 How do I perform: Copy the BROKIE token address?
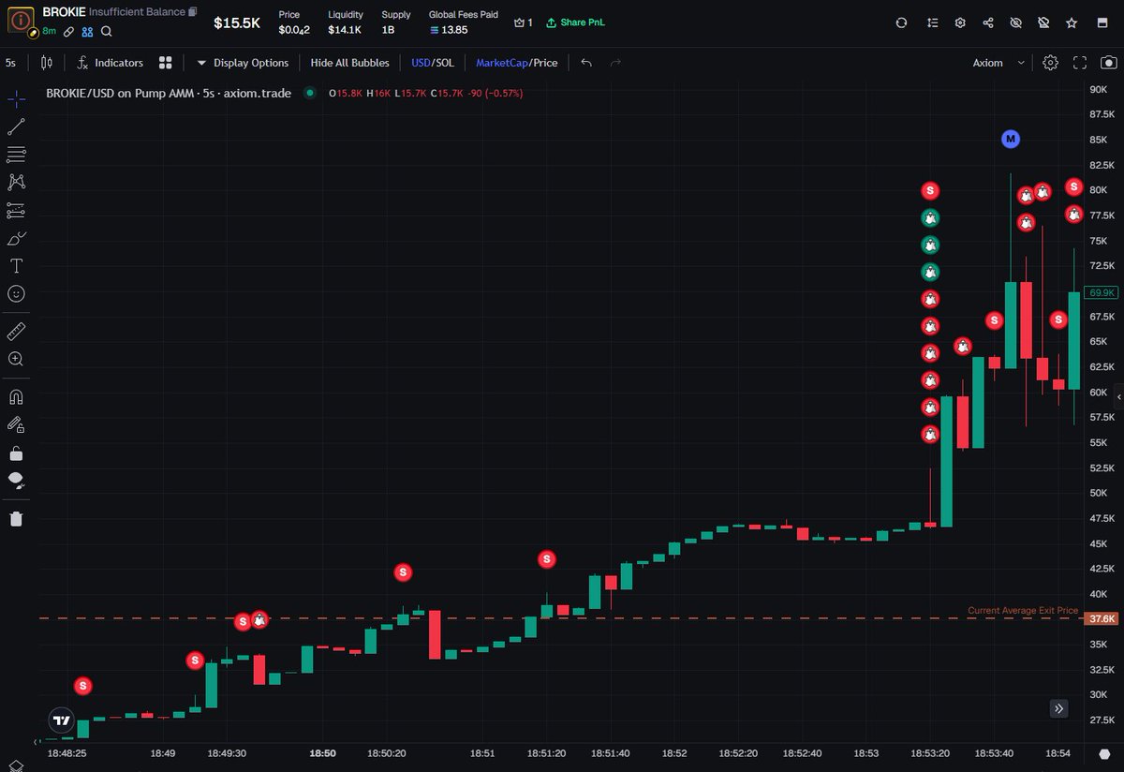[x=193, y=12]
